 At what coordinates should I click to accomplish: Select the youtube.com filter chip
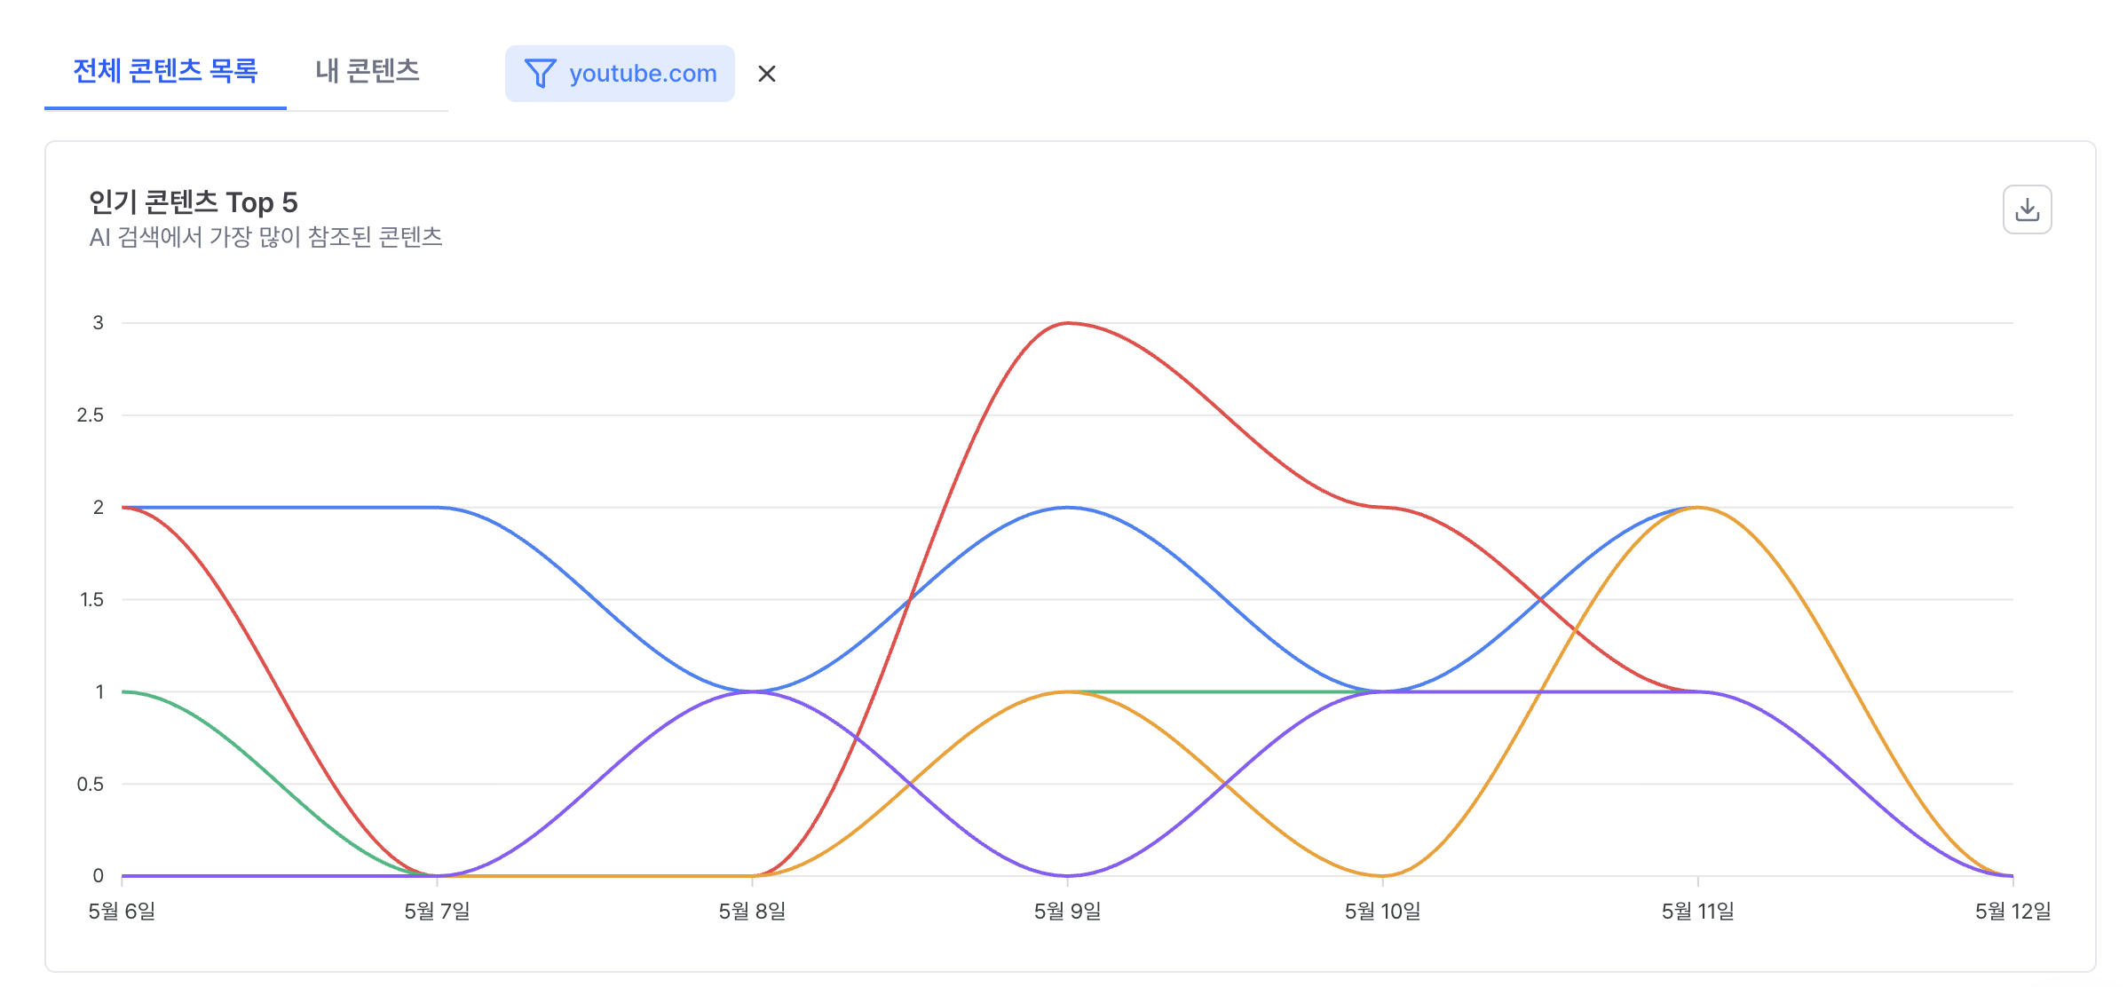620,74
